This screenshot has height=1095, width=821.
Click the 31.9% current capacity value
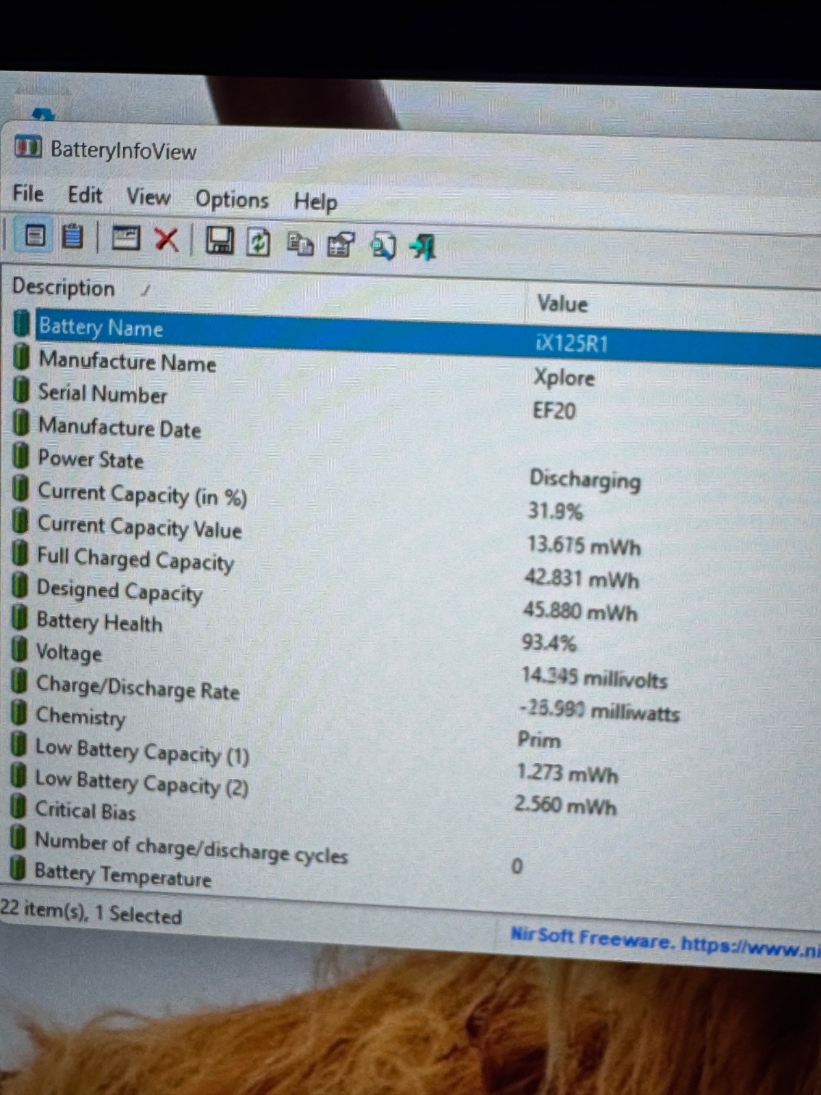pos(555,511)
